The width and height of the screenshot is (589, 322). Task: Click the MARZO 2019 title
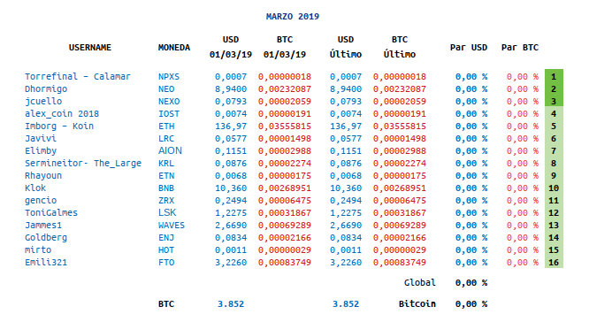coord(293,17)
